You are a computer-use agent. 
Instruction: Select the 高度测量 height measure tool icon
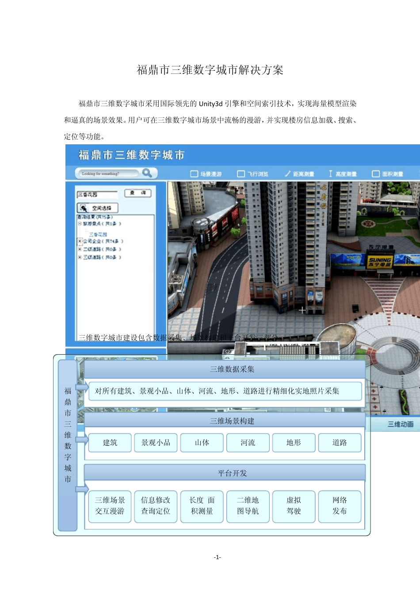tap(330, 174)
